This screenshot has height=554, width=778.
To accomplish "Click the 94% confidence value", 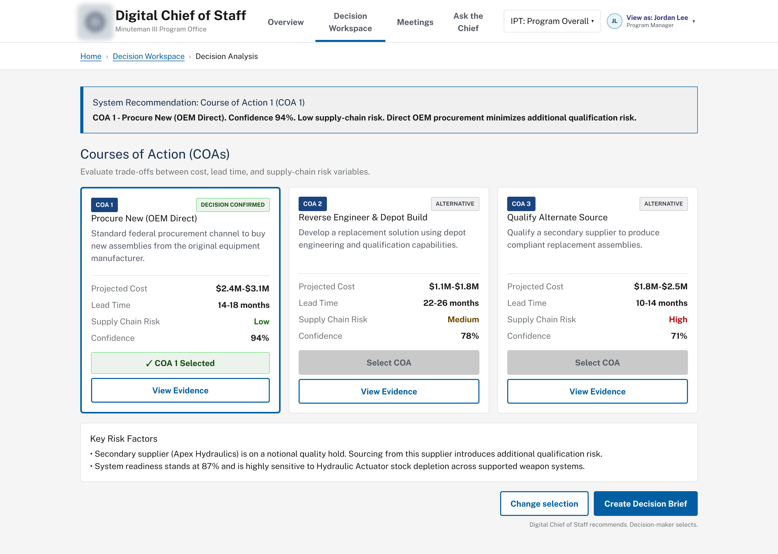I will (x=260, y=338).
